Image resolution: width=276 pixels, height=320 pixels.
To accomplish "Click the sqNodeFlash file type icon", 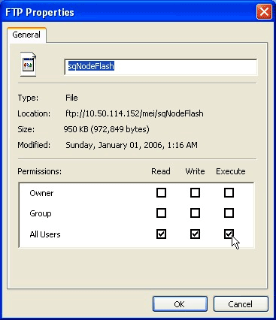I will [x=28, y=65].
